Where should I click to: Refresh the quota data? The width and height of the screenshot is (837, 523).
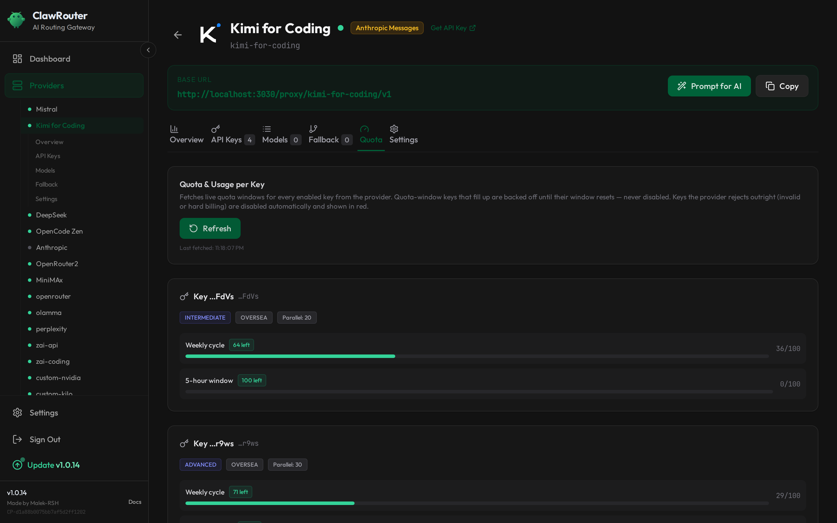[210, 228]
